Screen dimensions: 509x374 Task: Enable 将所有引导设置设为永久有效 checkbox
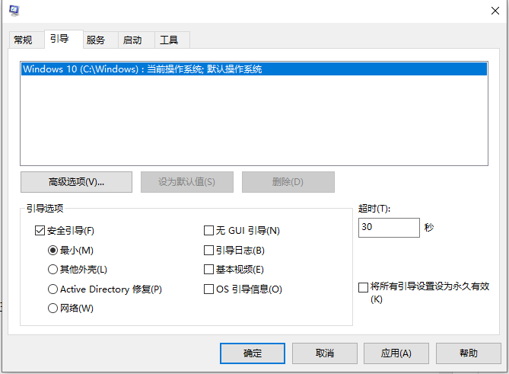click(x=363, y=287)
